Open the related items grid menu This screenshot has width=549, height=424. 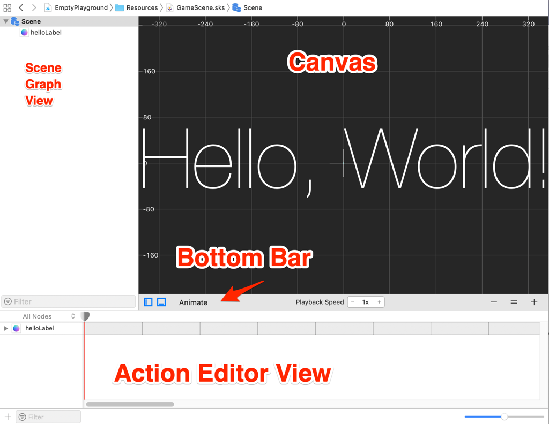tap(8, 7)
